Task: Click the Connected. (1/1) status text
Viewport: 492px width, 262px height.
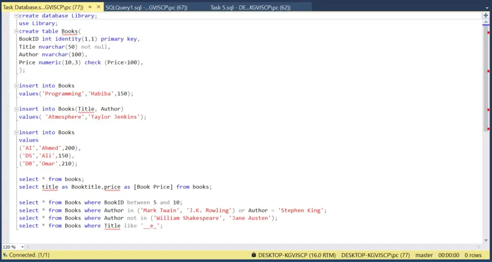Action: coord(29,255)
